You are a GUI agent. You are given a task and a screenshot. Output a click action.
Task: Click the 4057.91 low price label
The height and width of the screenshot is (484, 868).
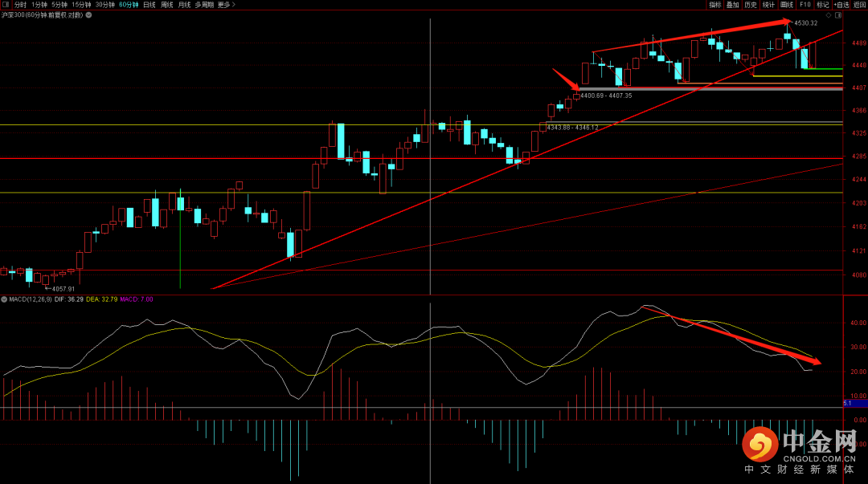(x=63, y=289)
